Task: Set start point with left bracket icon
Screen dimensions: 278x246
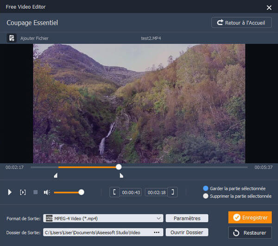Action: [x=114, y=192]
